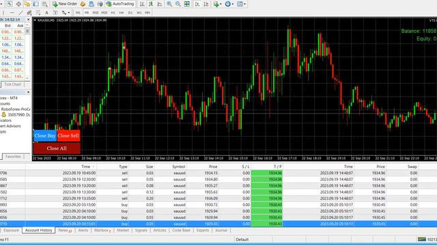Click the blue Close Buy button

[45, 135]
